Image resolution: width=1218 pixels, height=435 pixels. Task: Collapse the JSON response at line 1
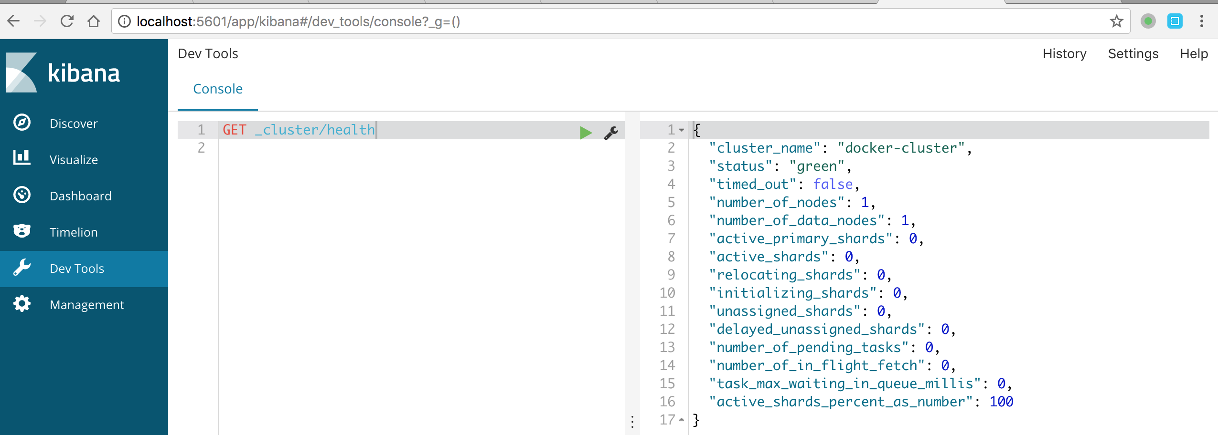682,130
